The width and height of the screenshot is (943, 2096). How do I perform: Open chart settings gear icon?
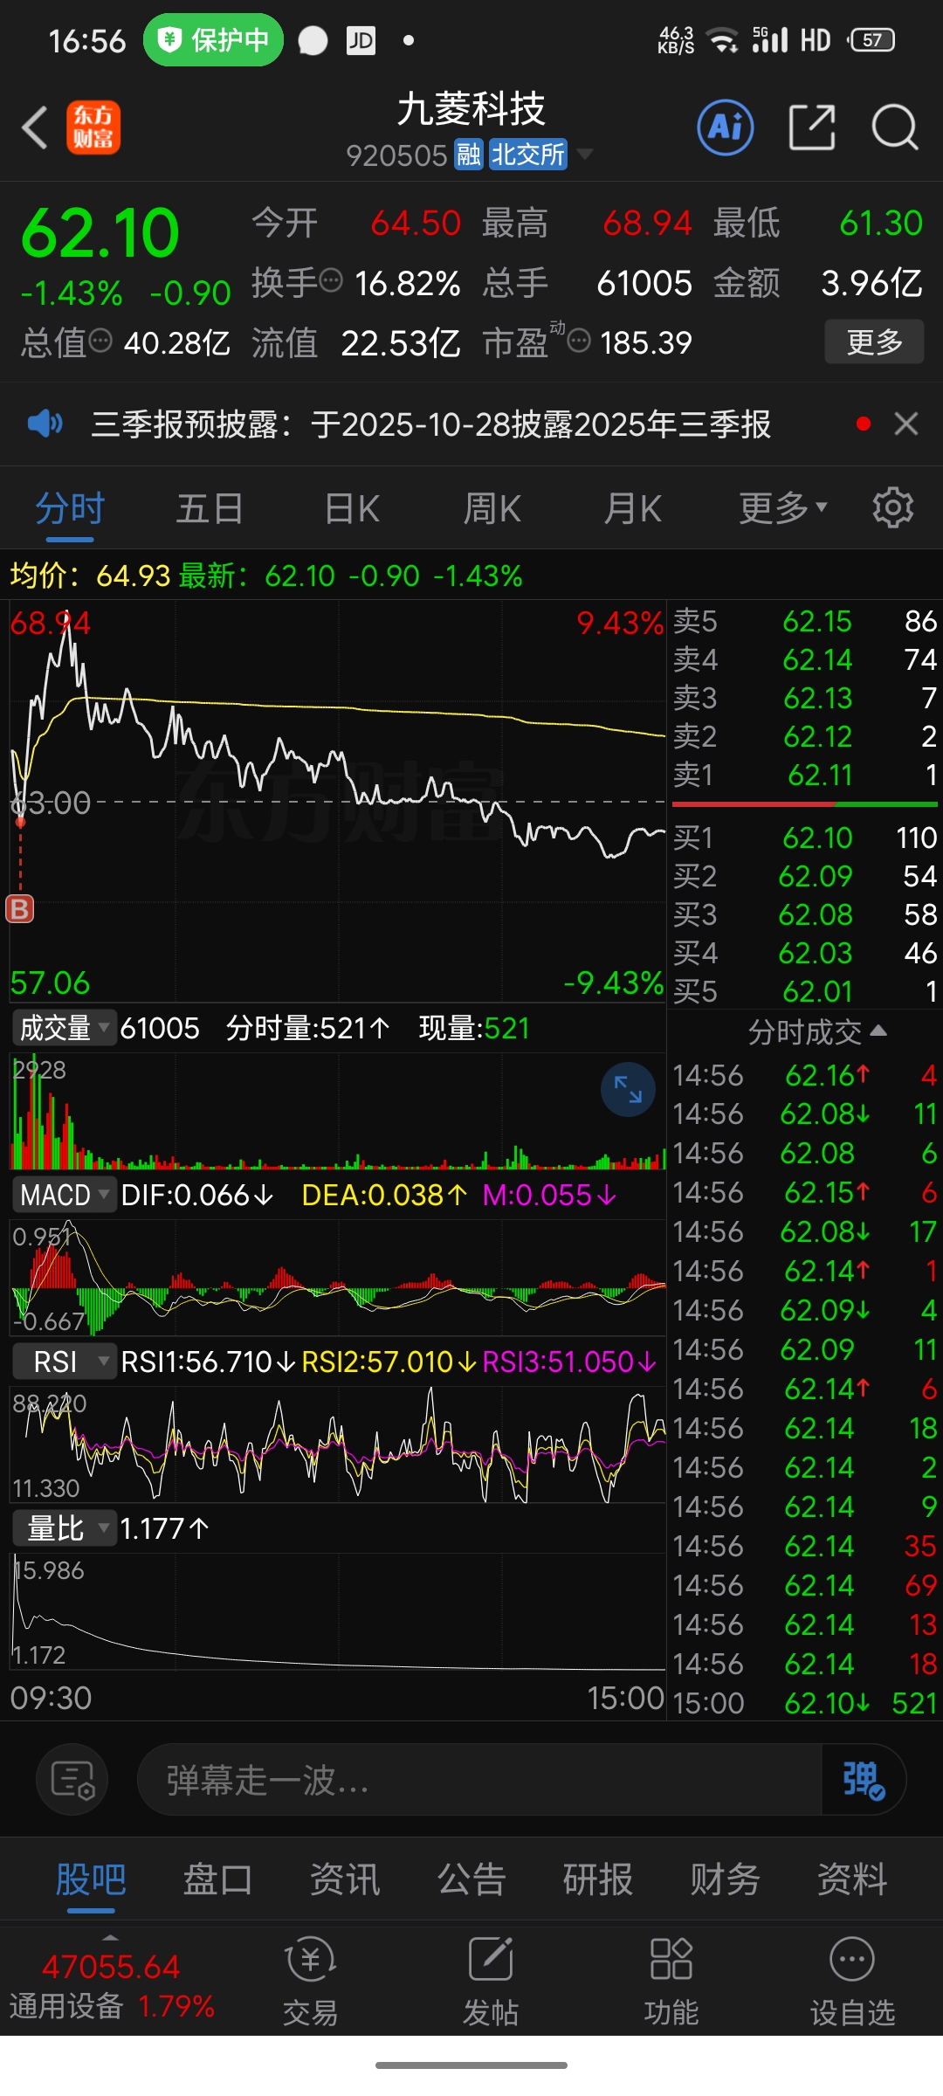893,508
